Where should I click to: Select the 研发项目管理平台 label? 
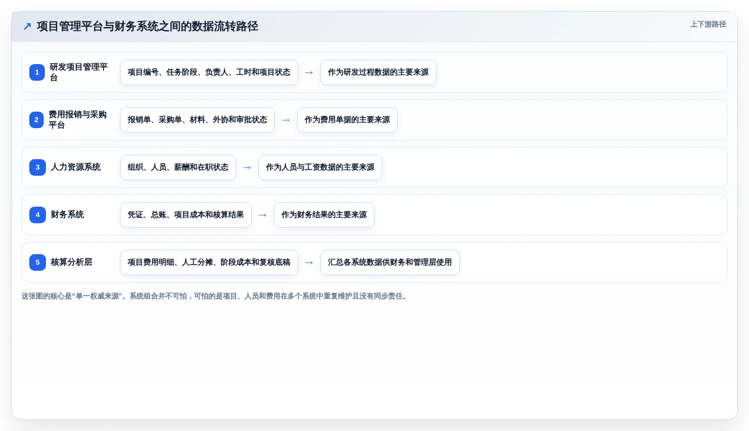pyautogui.click(x=79, y=72)
